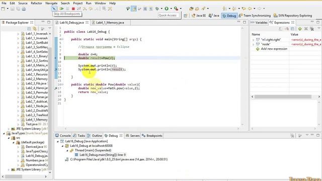This screenshot has width=322, height=181.
Task: Click the green Run launch icon
Action: [x=167, y=9]
